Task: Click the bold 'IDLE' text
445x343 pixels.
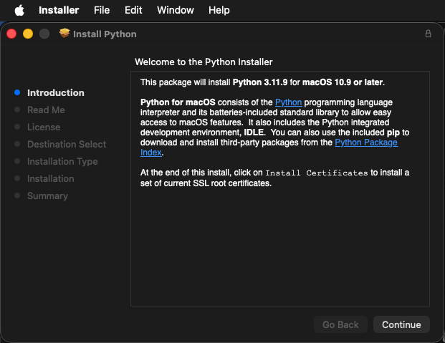Action: (254, 132)
